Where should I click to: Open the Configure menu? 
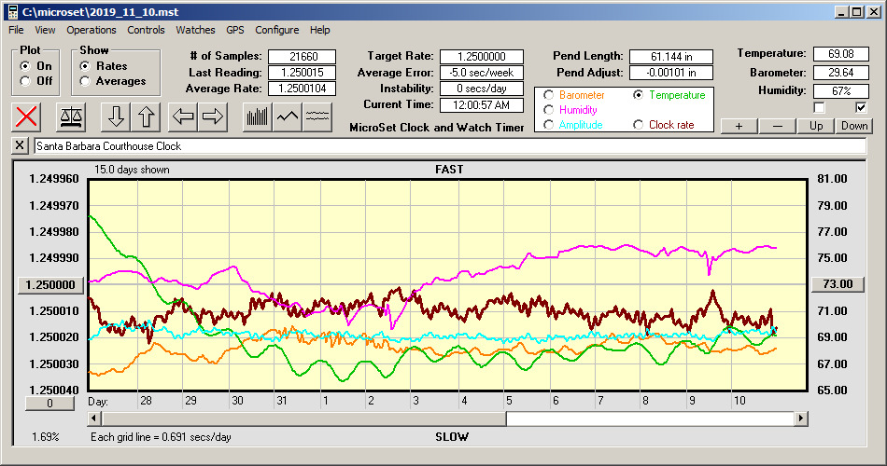coord(276,30)
